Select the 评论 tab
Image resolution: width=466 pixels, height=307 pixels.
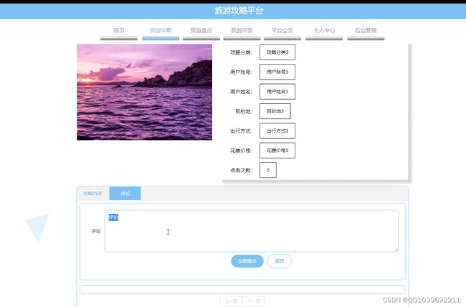pos(125,194)
